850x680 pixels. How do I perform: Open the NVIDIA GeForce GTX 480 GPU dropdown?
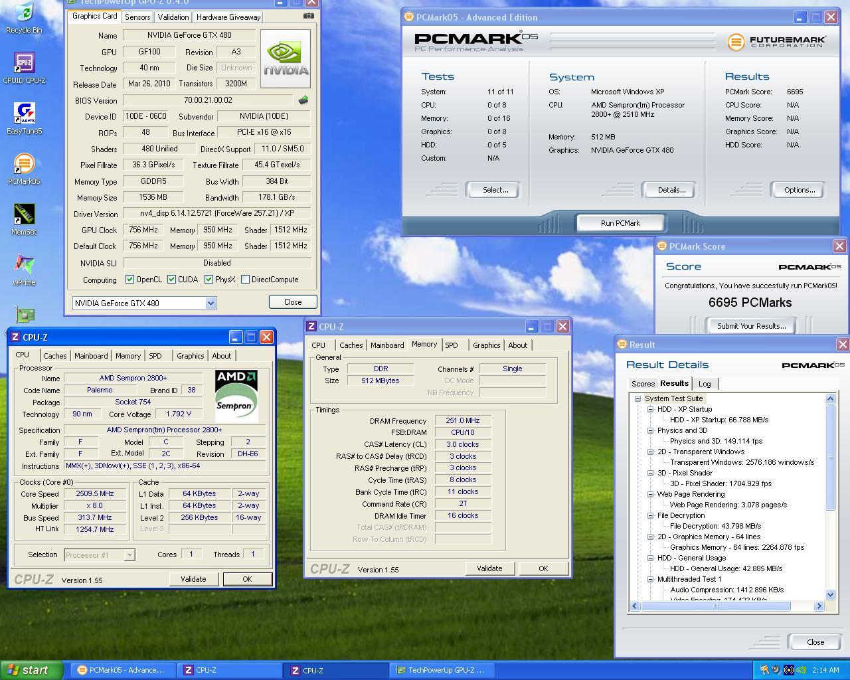211,303
